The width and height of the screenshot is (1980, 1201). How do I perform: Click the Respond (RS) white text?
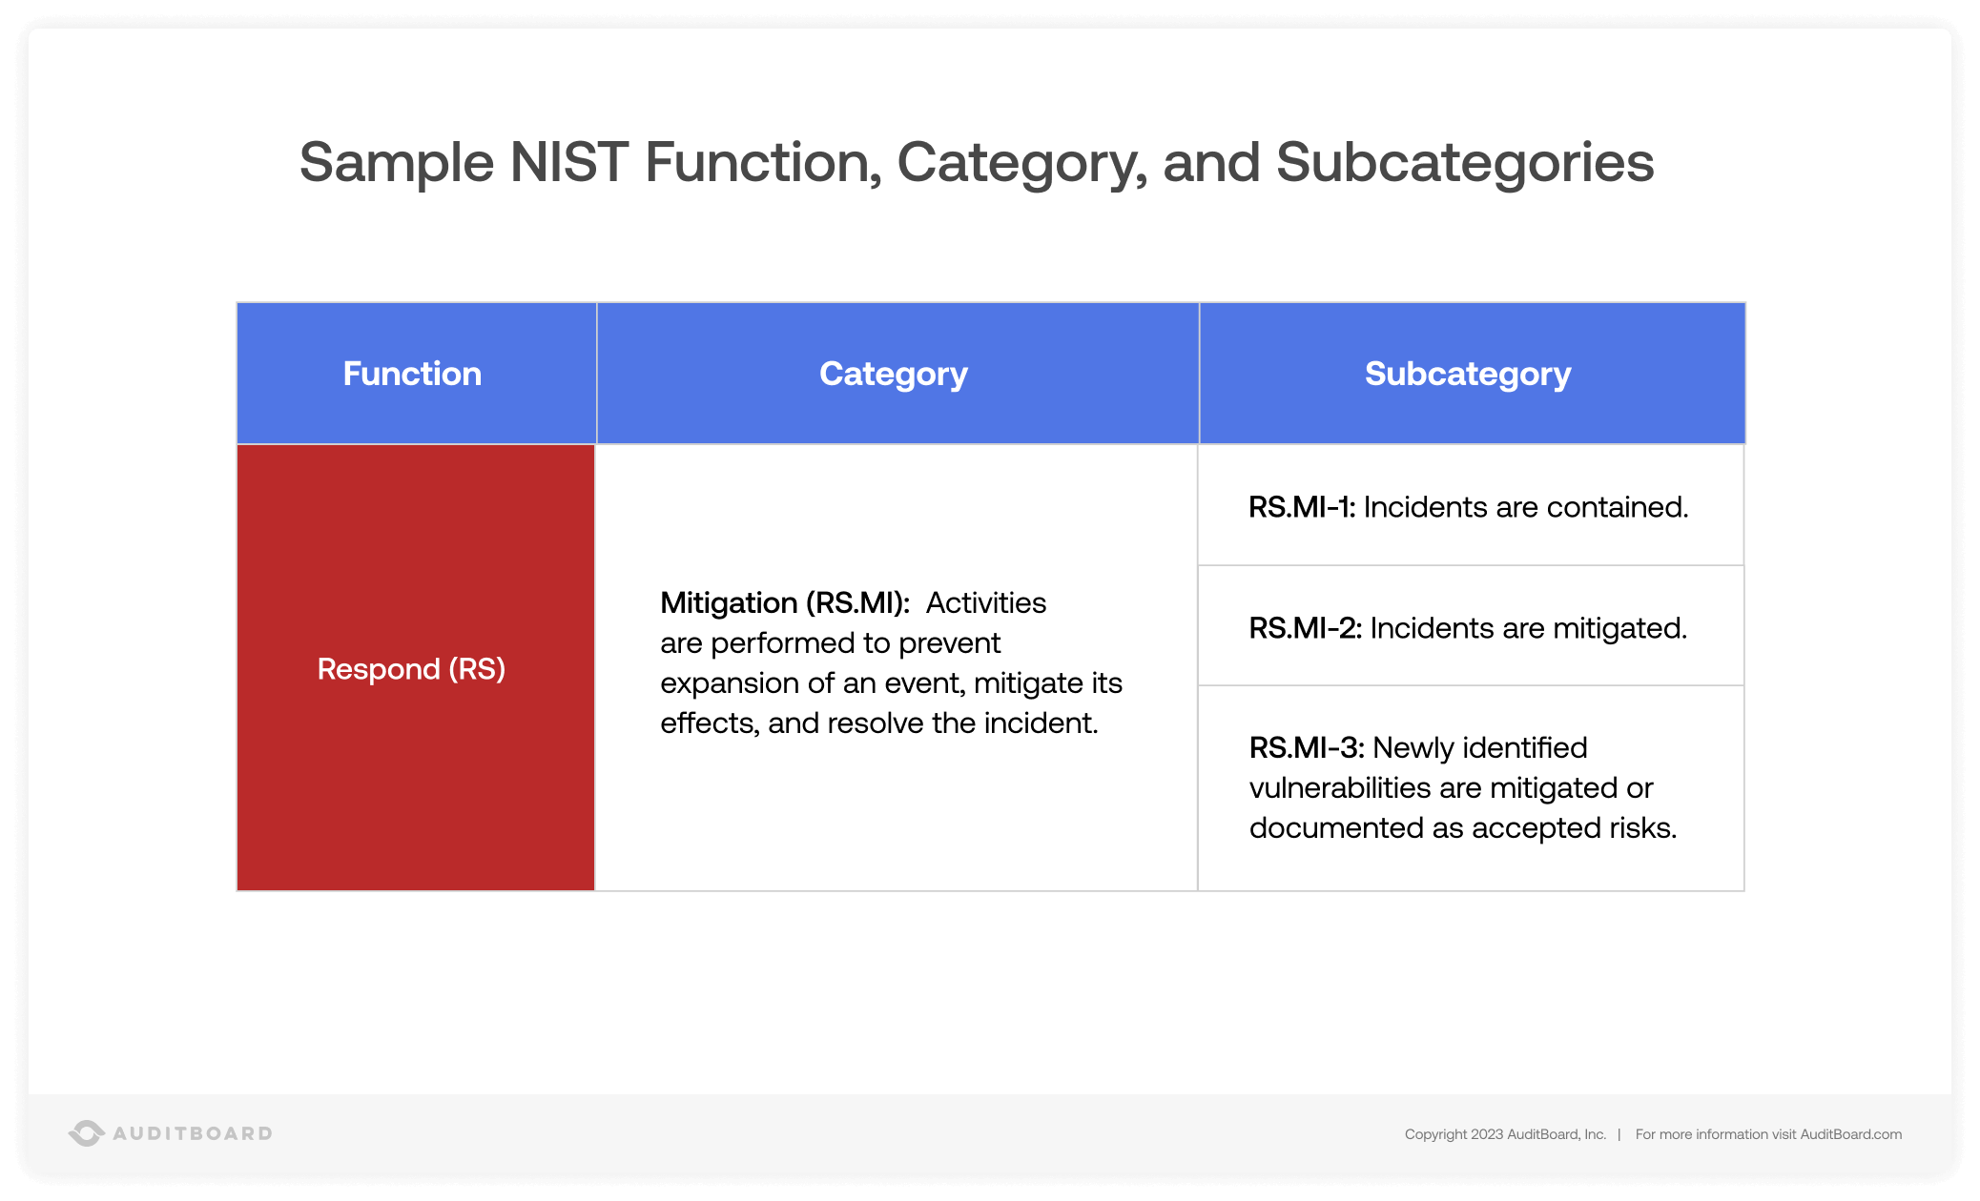point(411,669)
